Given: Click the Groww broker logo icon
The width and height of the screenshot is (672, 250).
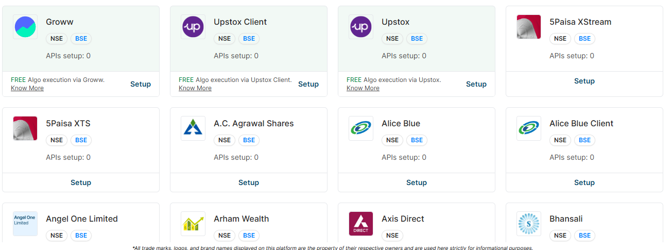Looking at the screenshot, I should click(x=25, y=27).
